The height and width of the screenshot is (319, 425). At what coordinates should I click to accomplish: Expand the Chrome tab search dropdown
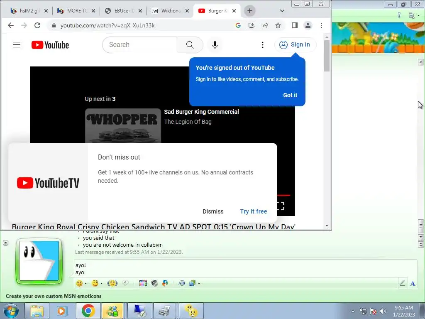[x=282, y=11]
